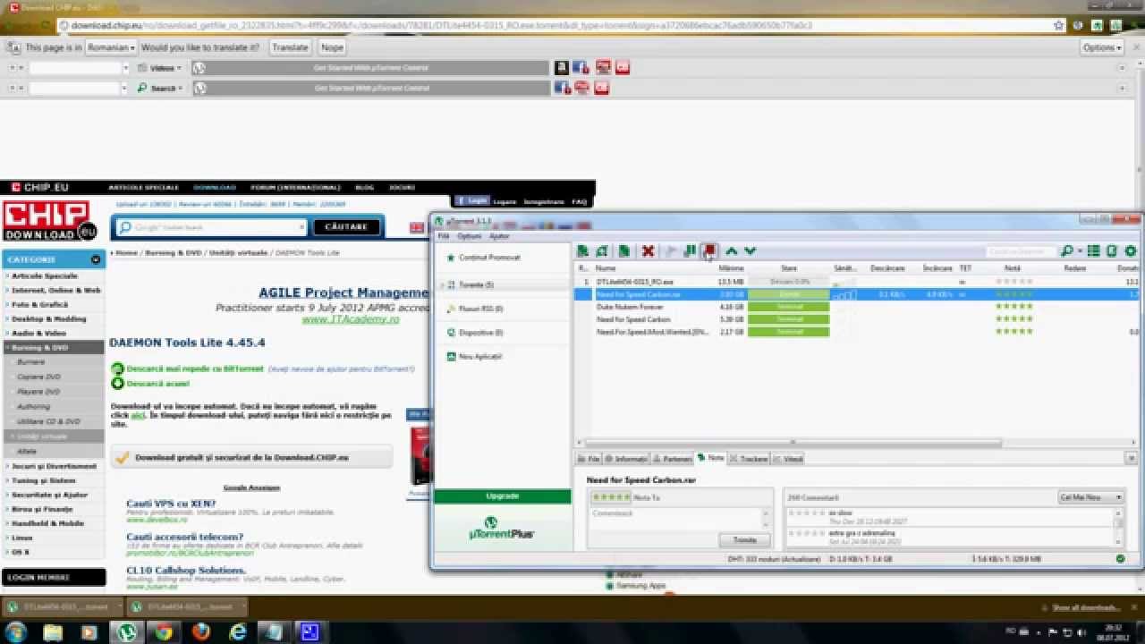Switch to the Parteneri tab
1145x644 pixels.
tap(672, 459)
